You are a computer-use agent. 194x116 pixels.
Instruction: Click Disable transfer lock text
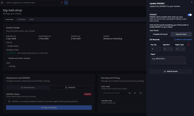pyautogui.click(x=108, y=103)
